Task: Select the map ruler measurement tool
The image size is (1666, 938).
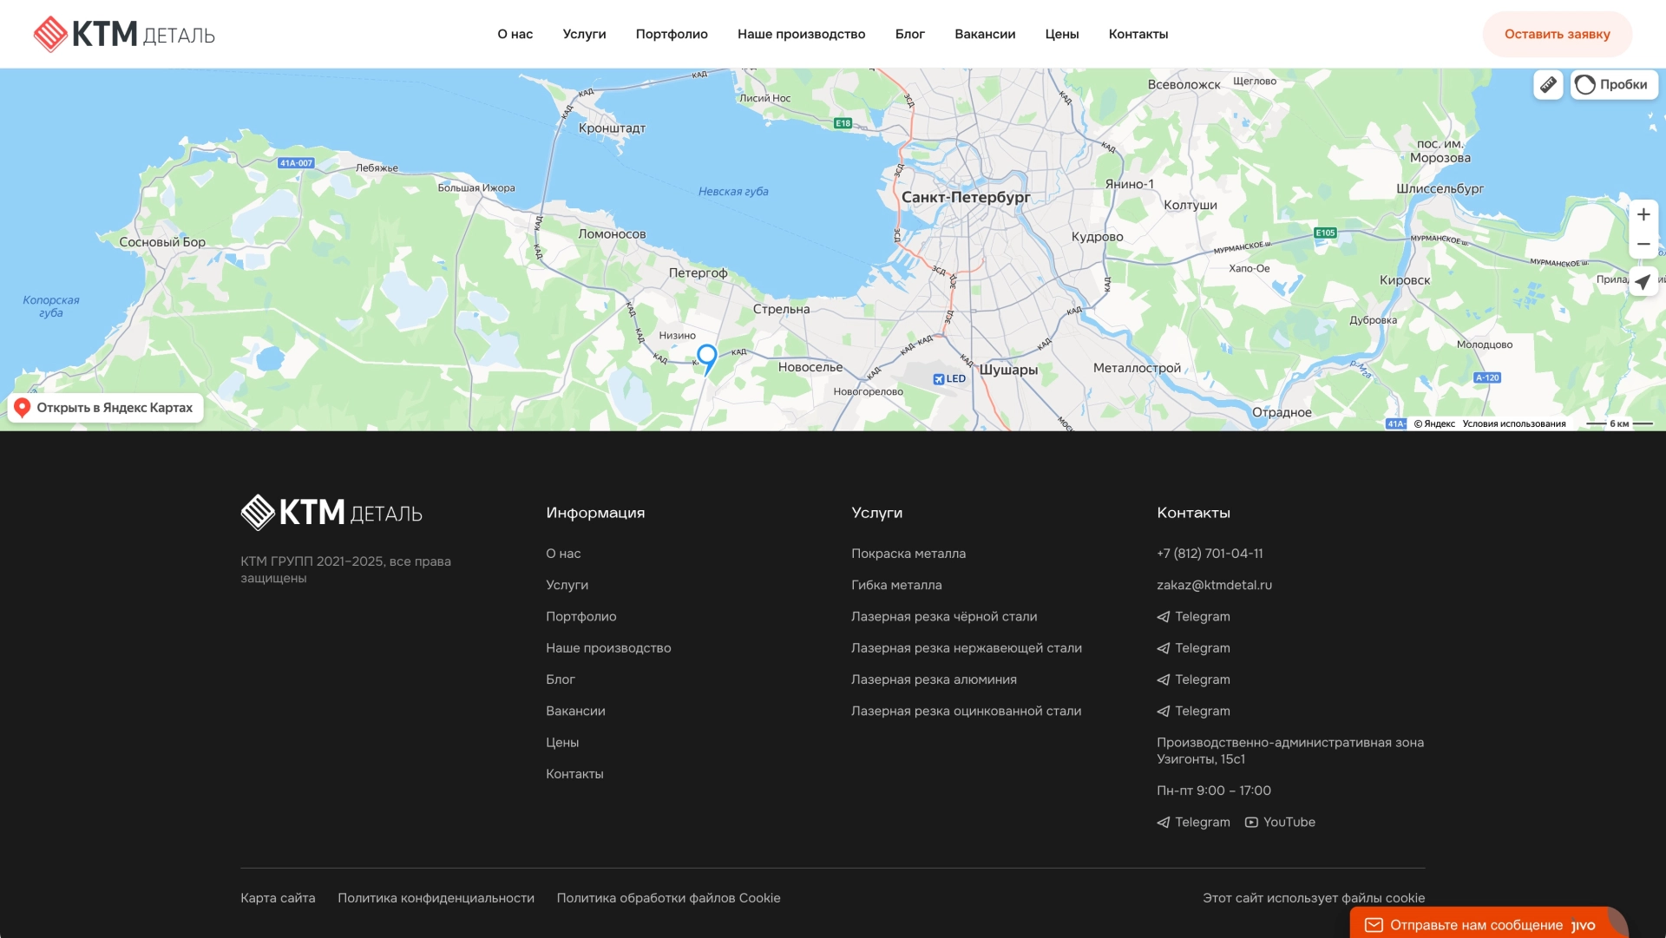Action: pos(1548,84)
